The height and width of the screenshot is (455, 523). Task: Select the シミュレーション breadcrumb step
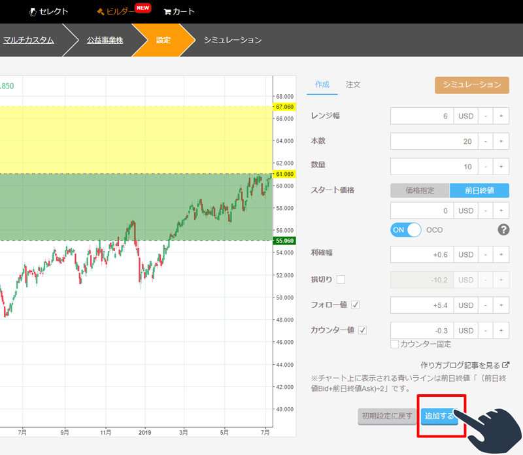(233, 40)
